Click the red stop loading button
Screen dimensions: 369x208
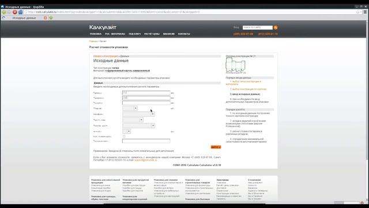(x=15, y=12)
